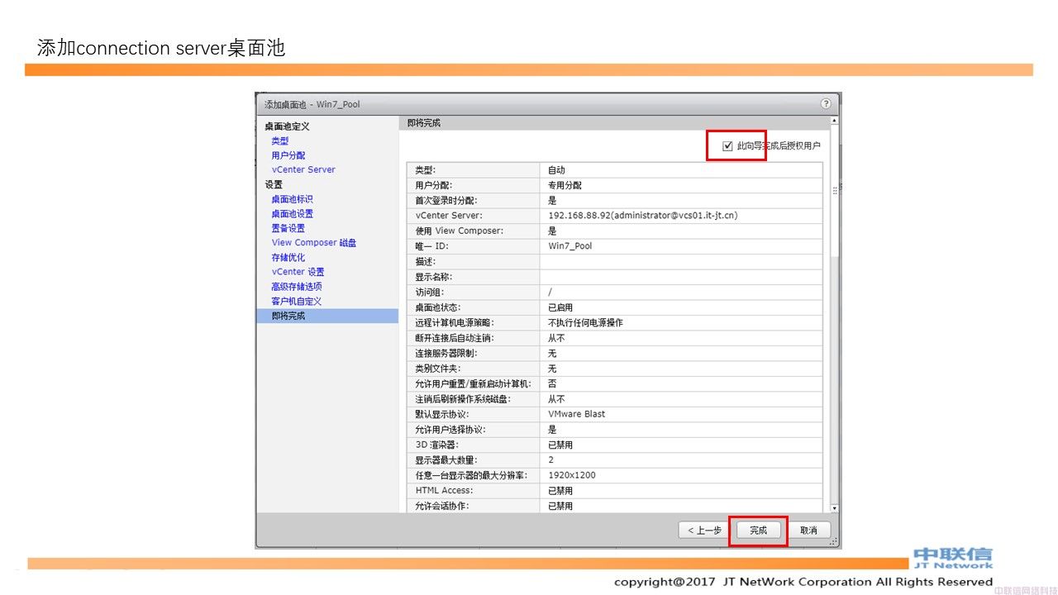This screenshot has width=1058, height=595.
Task: Click the 不执行任何电源操作 value
Action: (x=585, y=322)
